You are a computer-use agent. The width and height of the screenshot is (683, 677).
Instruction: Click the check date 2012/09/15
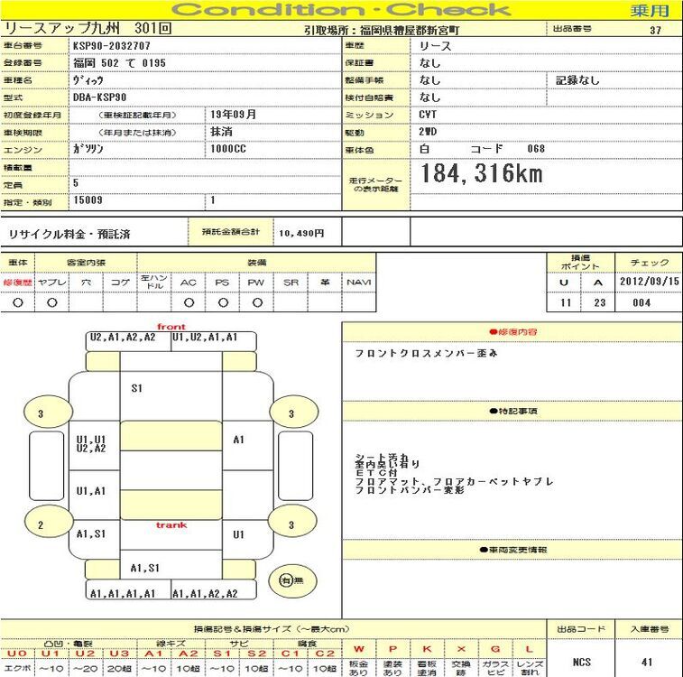click(650, 282)
